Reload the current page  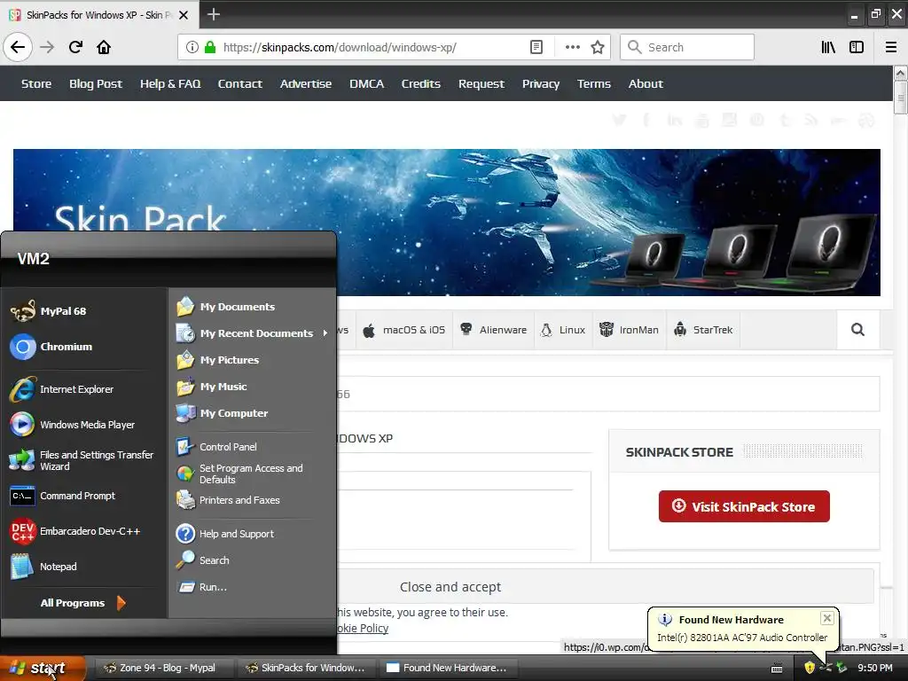tap(75, 47)
